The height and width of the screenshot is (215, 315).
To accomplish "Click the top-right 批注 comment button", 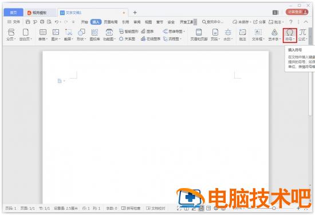I will (276, 22).
